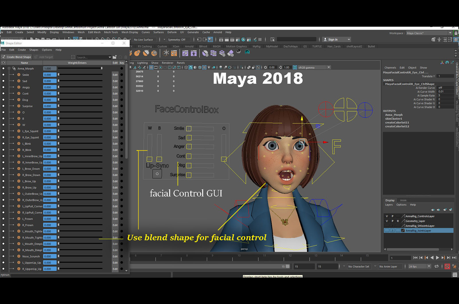The height and width of the screenshot is (304, 459).
Task: Switch to the MASH shelf tab
Action: click(217, 46)
